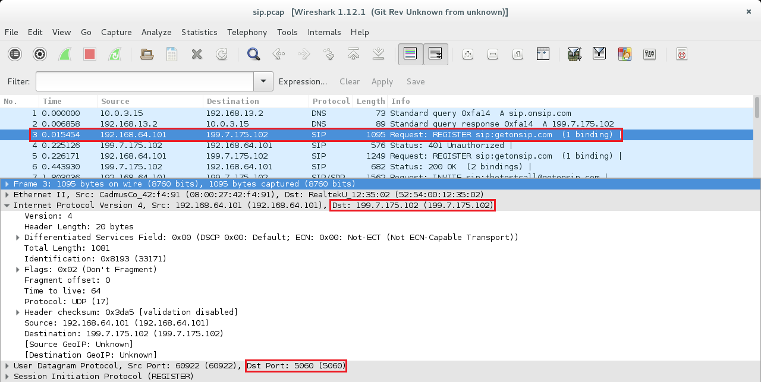Open the View menu
The width and height of the screenshot is (761, 382).
pos(61,32)
